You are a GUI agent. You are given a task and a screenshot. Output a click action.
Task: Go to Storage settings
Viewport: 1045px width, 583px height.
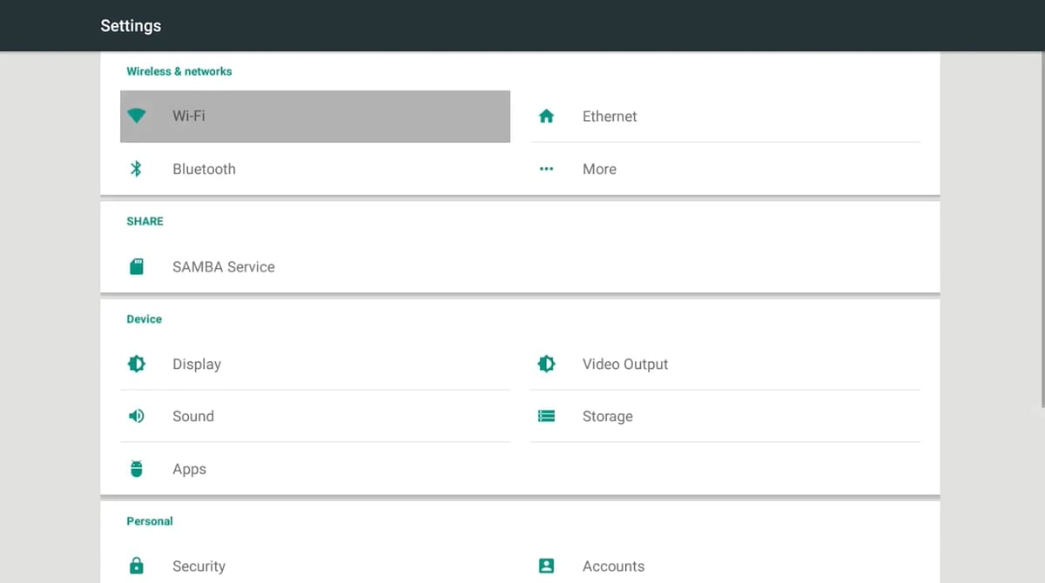(x=607, y=416)
